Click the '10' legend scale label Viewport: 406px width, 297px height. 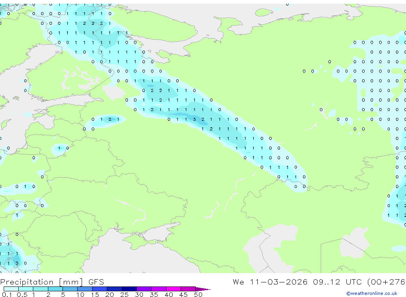(x=80, y=295)
